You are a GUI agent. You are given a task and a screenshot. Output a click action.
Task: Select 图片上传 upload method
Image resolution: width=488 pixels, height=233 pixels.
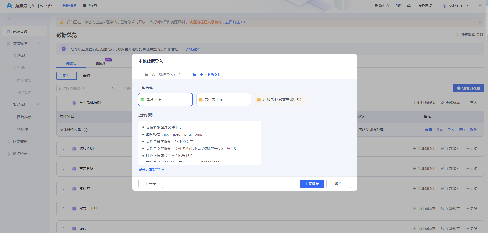pos(165,99)
